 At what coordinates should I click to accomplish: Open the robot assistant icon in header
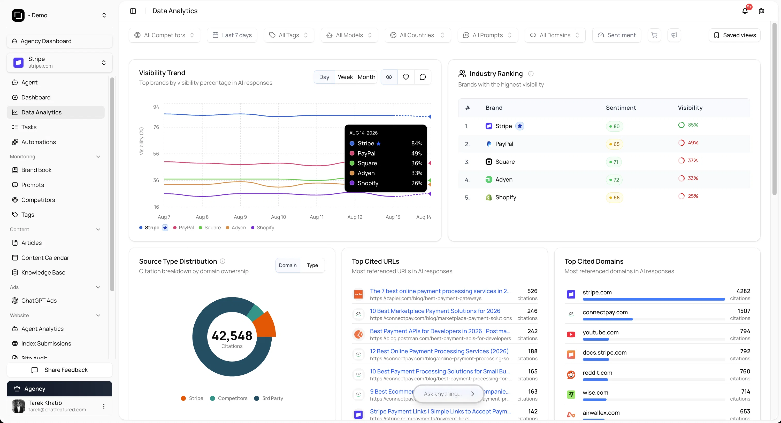(761, 11)
